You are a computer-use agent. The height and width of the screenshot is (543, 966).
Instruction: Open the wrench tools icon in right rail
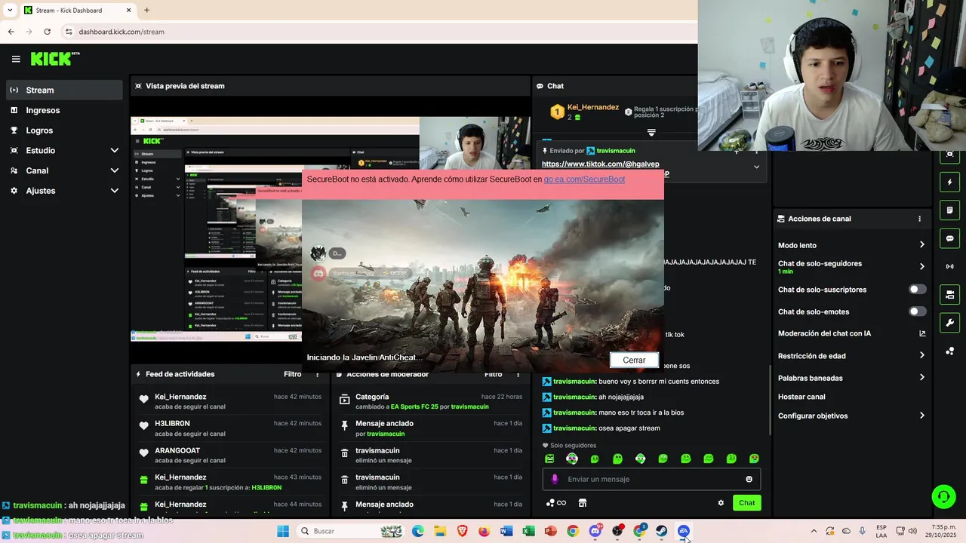coord(950,323)
